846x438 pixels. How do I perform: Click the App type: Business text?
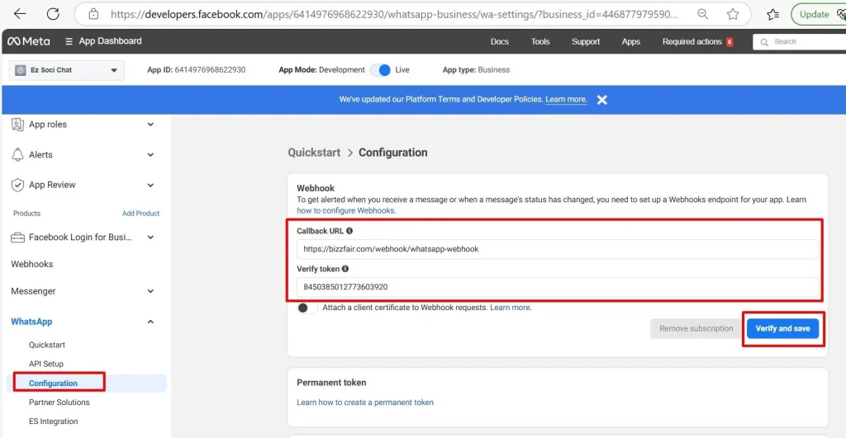476,70
